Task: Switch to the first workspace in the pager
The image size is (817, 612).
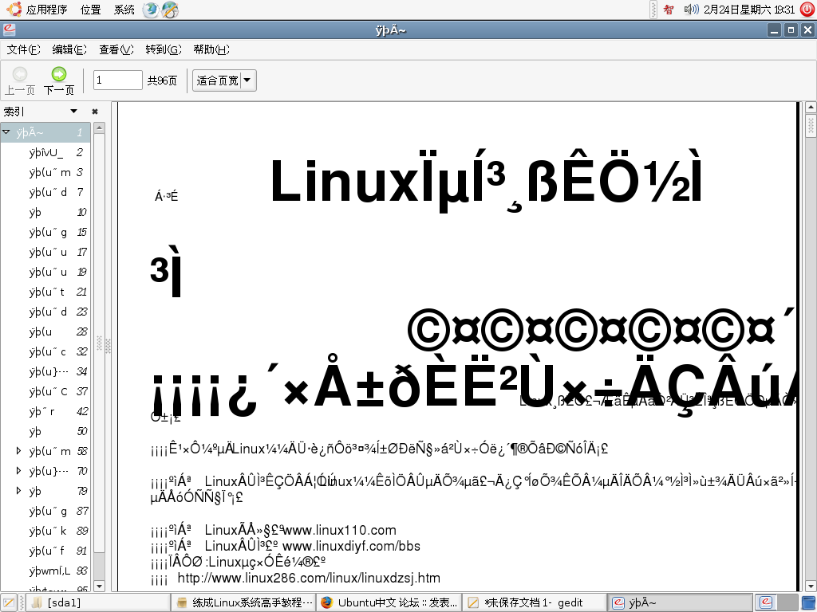Action: click(x=766, y=602)
